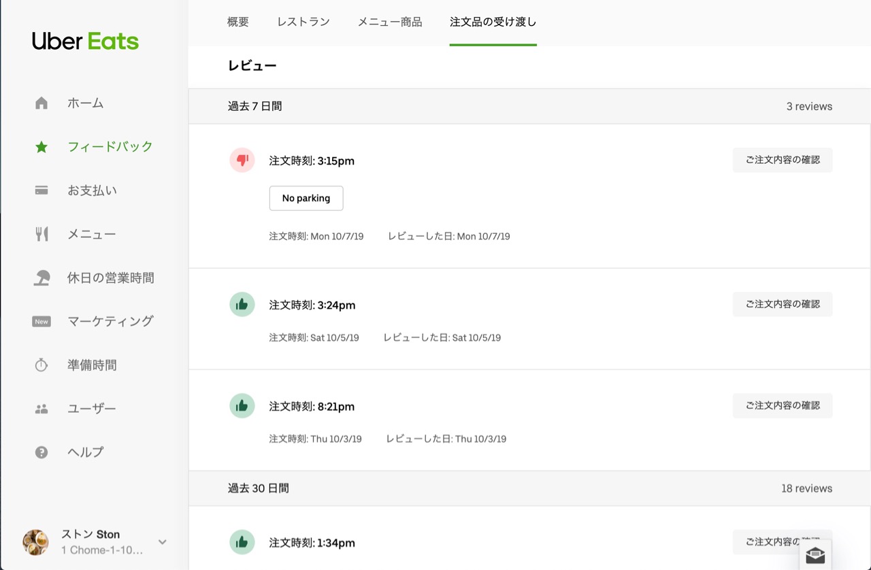
Task: View order details for the 8:21pm order
Action: tap(783, 405)
